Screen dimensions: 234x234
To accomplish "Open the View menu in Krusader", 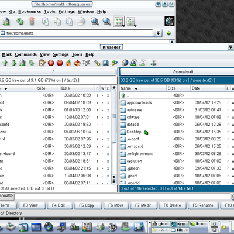I will click(x=44, y=54).
